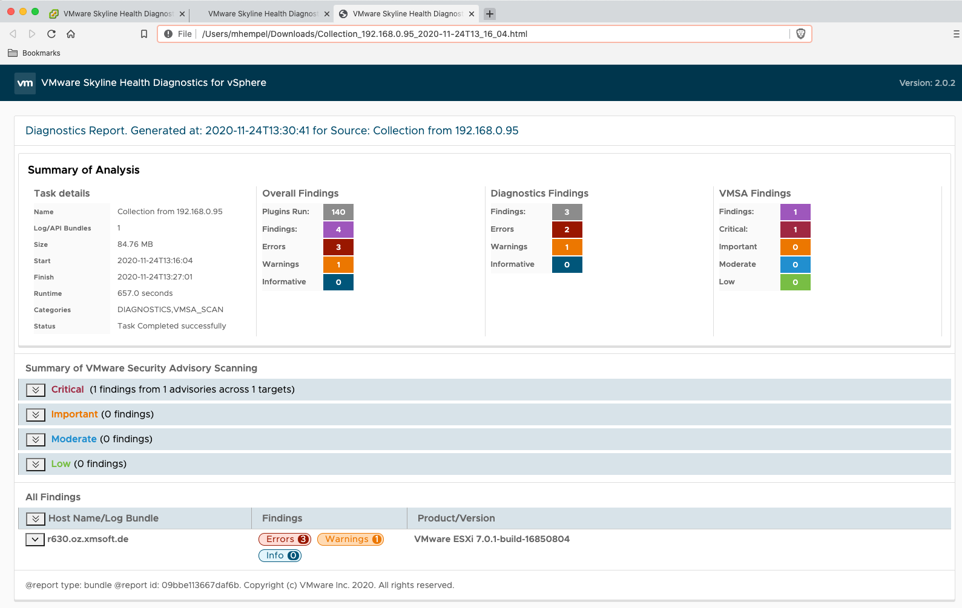The image size is (962, 608).
Task: Open the browser home page icon
Action: [x=71, y=34]
